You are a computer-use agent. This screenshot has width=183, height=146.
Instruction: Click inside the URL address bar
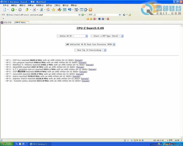pyautogui.click(x=44, y=15)
